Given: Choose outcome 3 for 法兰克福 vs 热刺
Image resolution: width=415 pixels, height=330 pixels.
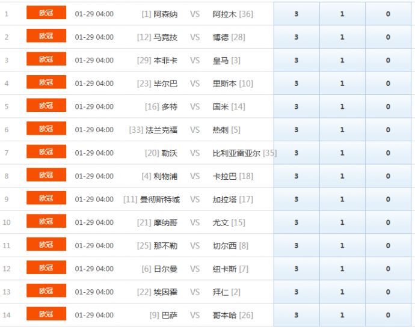Looking at the screenshot, I should click(x=296, y=130).
